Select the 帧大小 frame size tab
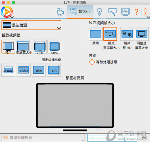 click(80, 12)
